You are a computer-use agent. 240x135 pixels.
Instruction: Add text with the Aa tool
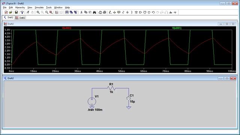click(x=171, y=12)
